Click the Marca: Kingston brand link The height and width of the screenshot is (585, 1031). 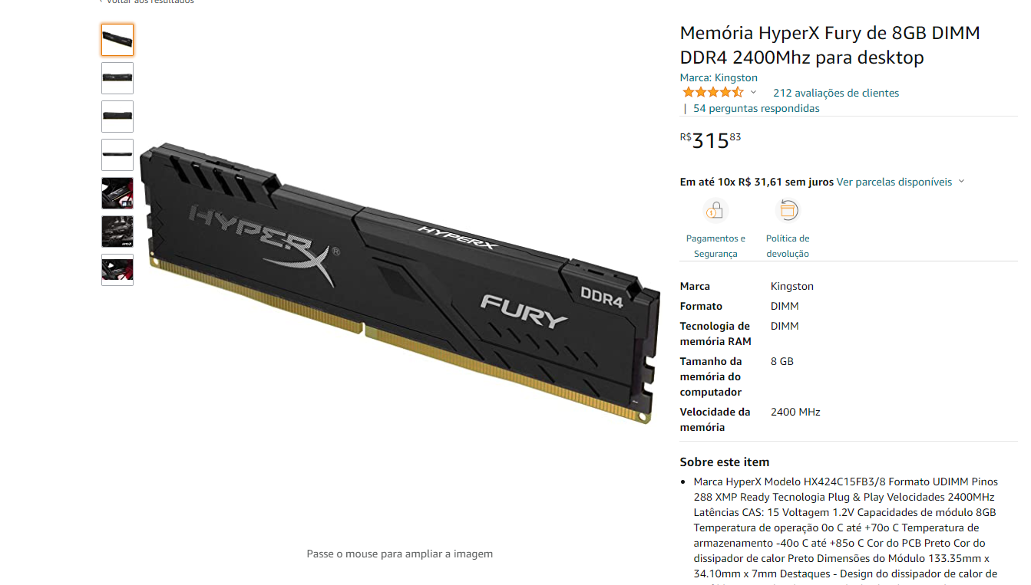(719, 77)
